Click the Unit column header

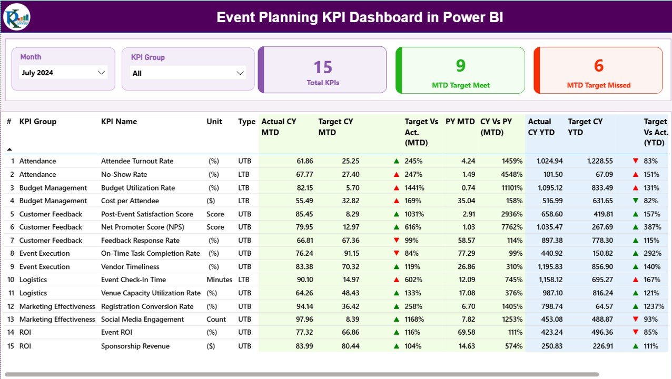point(214,122)
